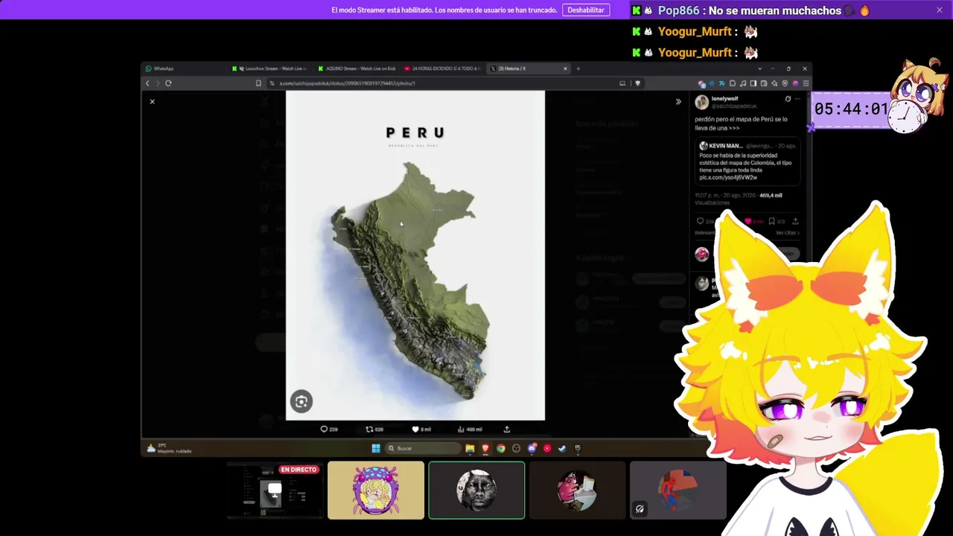Image resolution: width=953 pixels, height=536 pixels.
Task: Reply using the sidebar comment icon
Action: [x=700, y=221]
